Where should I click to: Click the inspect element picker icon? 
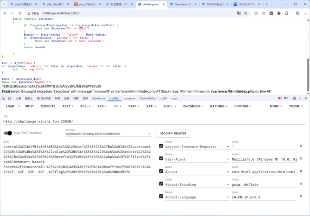[4, 98]
